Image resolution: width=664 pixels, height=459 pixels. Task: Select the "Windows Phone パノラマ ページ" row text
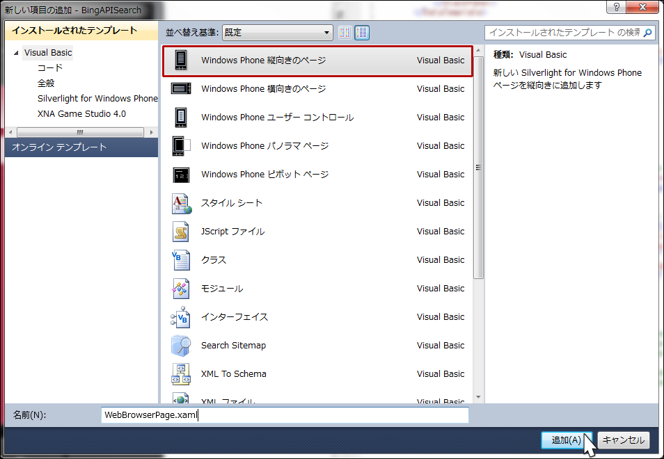pyautogui.click(x=264, y=146)
